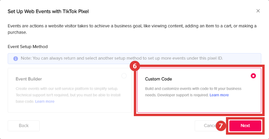269x139 pixels.
Task: Click the Custom Code card title
Action: [x=158, y=79]
